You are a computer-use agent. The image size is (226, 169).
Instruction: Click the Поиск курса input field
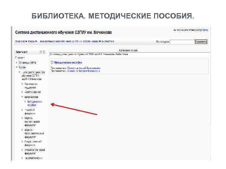pyautogui.click(x=182, y=42)
